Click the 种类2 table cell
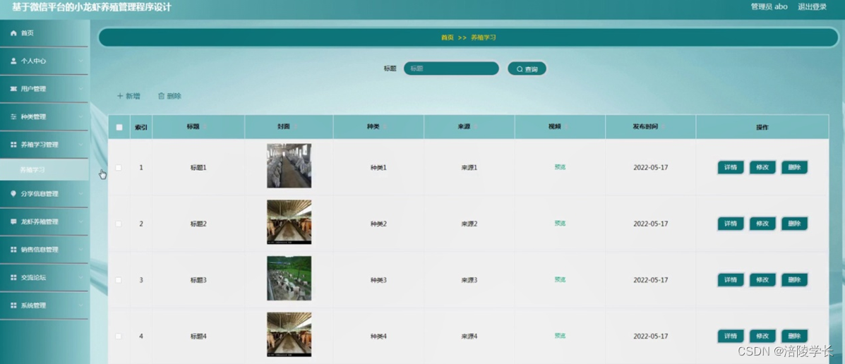845x364 pixels. click(x=378, y=224)
